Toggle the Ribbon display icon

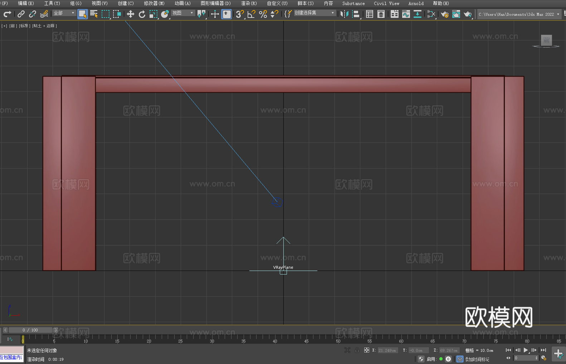tap(395, 14)
